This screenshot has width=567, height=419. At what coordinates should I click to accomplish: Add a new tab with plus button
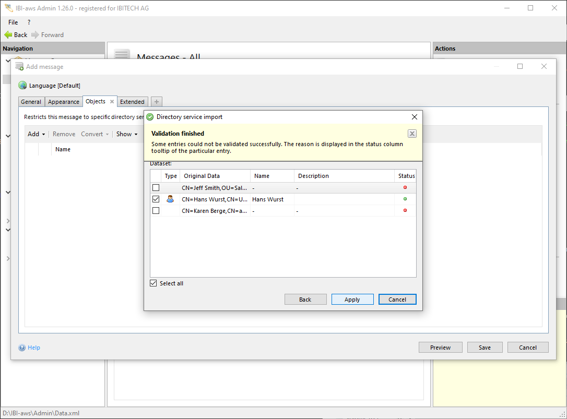(x=157, y=102)
